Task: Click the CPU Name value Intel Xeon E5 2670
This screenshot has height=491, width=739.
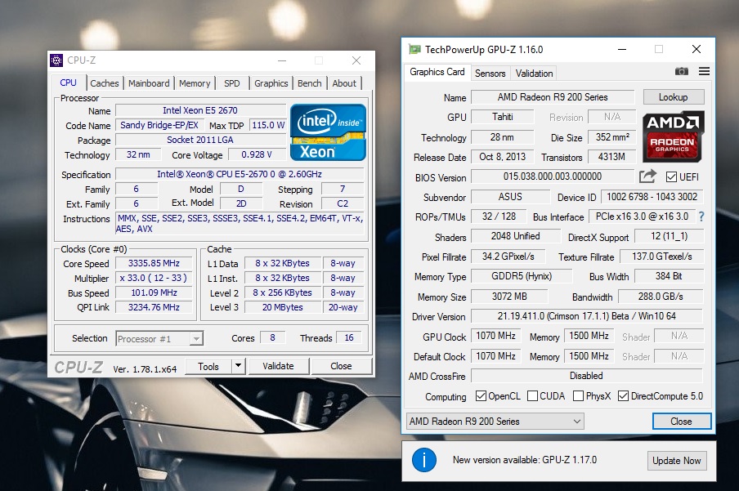Action: pyautogui.click(x=200, y=110)
